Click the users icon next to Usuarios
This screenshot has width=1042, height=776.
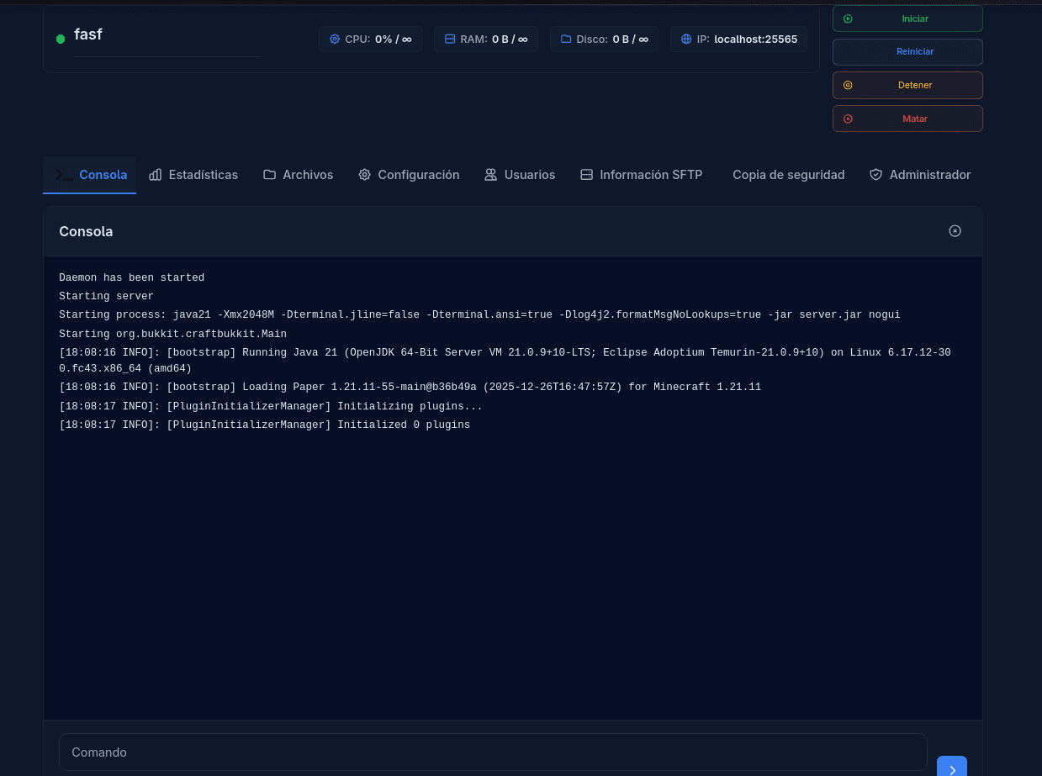click(490, 175)
